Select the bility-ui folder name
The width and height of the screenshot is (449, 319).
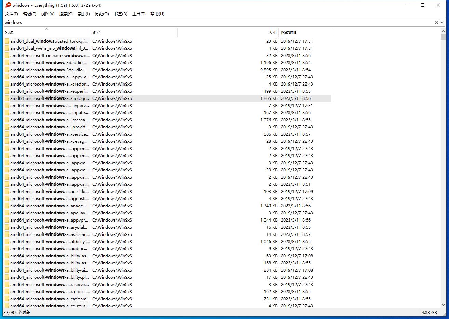tap(49, 270)
